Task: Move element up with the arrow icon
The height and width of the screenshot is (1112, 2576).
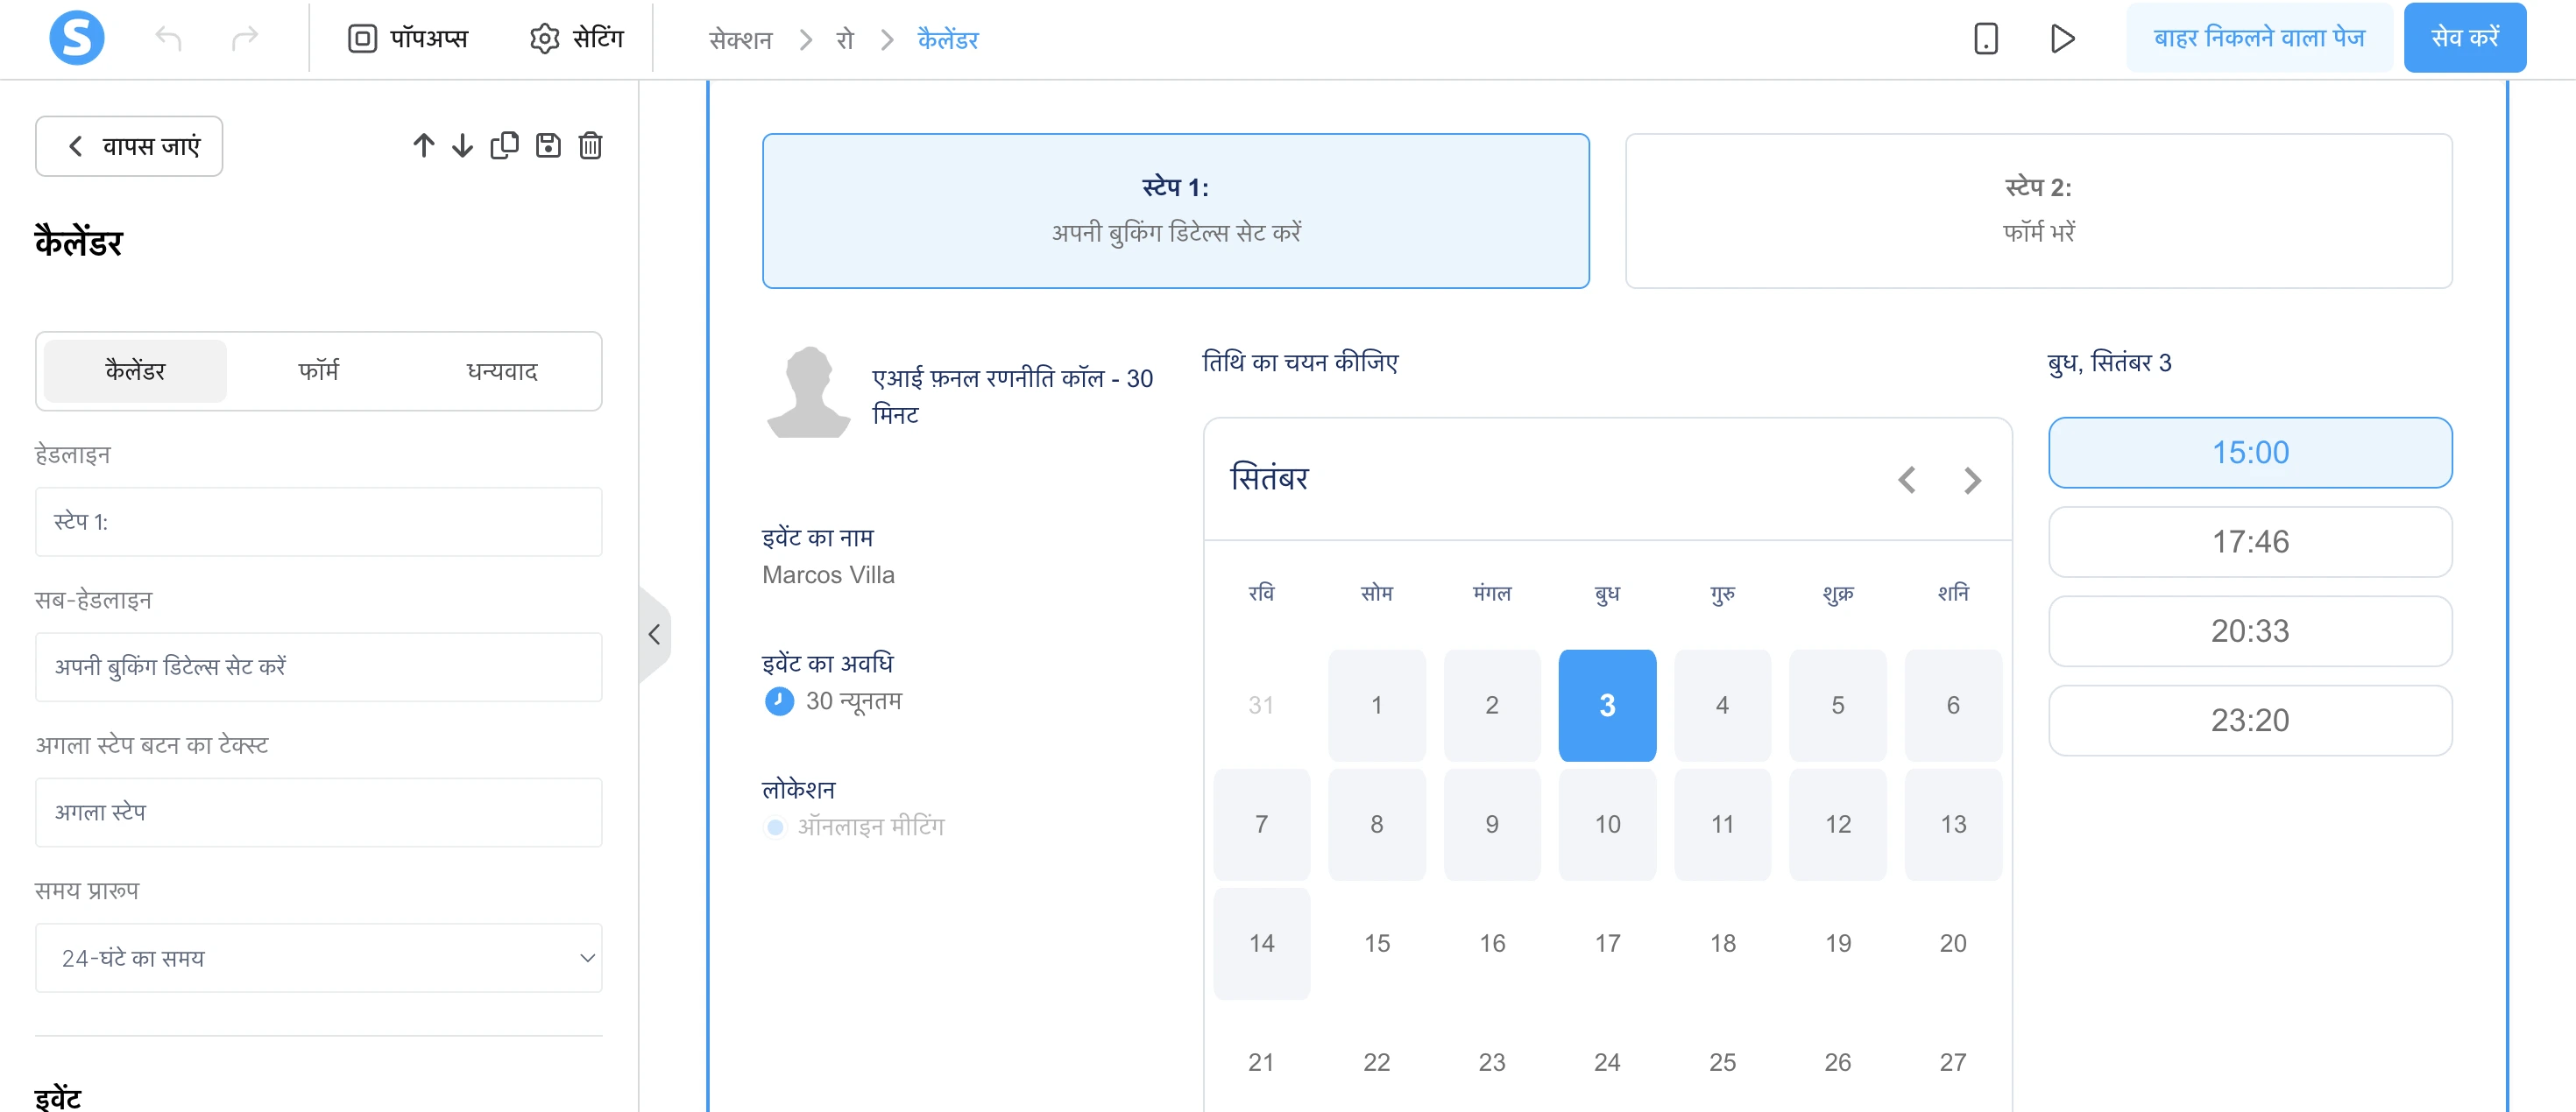Action: pos(422,144)
